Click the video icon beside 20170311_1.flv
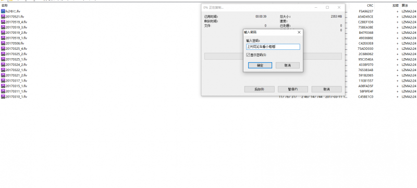 coord(3,91)
